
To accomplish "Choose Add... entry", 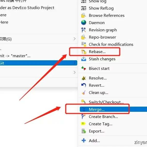I will click(94, 141).
